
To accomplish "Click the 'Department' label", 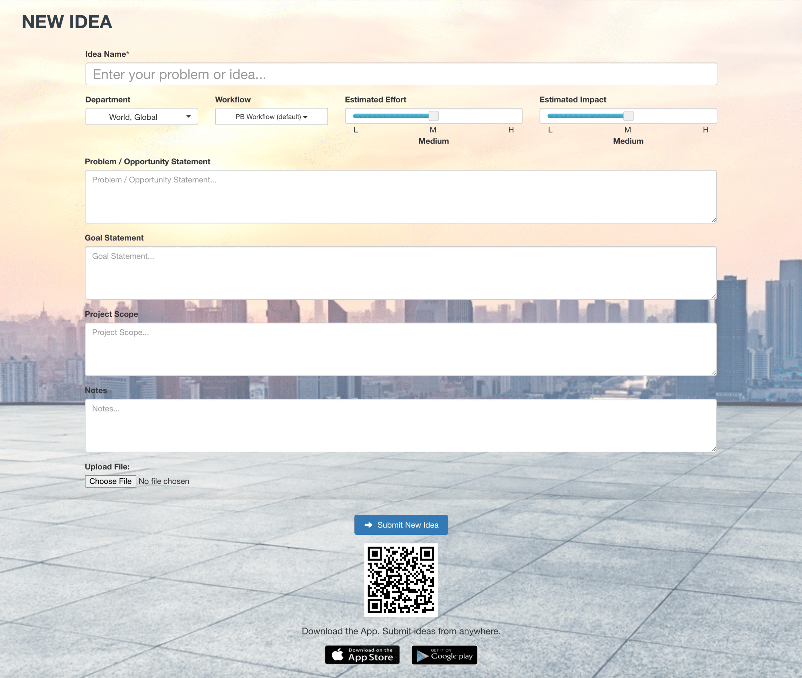I will pos(108,100).
